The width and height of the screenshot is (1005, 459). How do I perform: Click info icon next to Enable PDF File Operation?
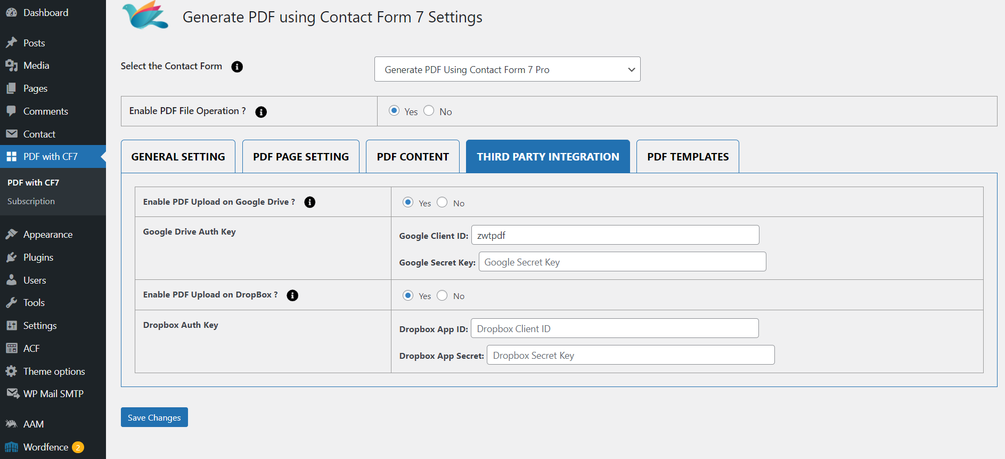pos(261,112)
